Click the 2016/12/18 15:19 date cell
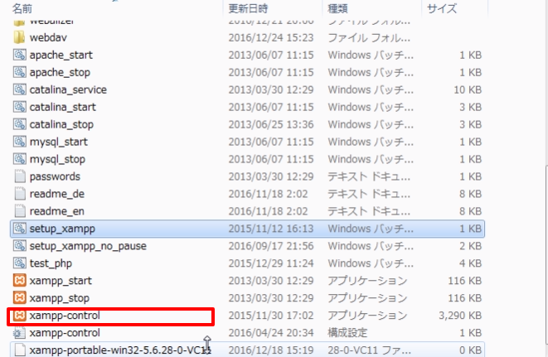The image size is (548, 357). coord(271,350)
